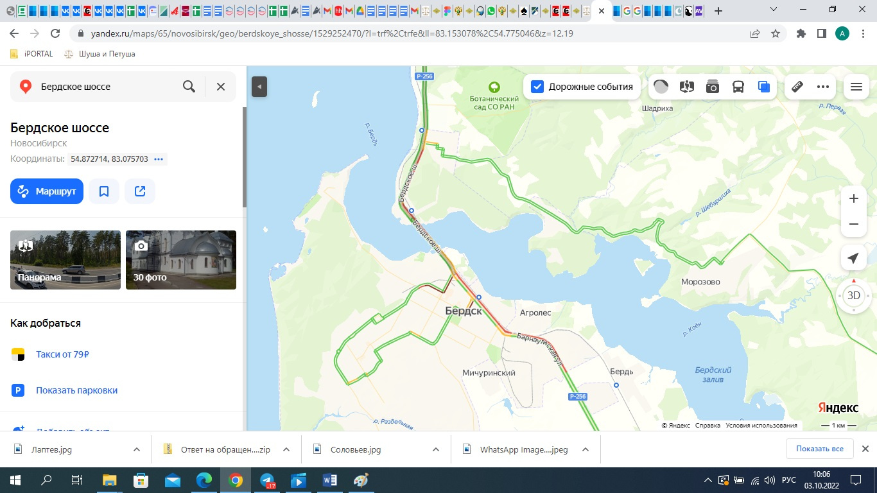This screenshot has width=877, height=493.
Task: Open Chrome extensions puzzle icon
Action: pos(801,33)
